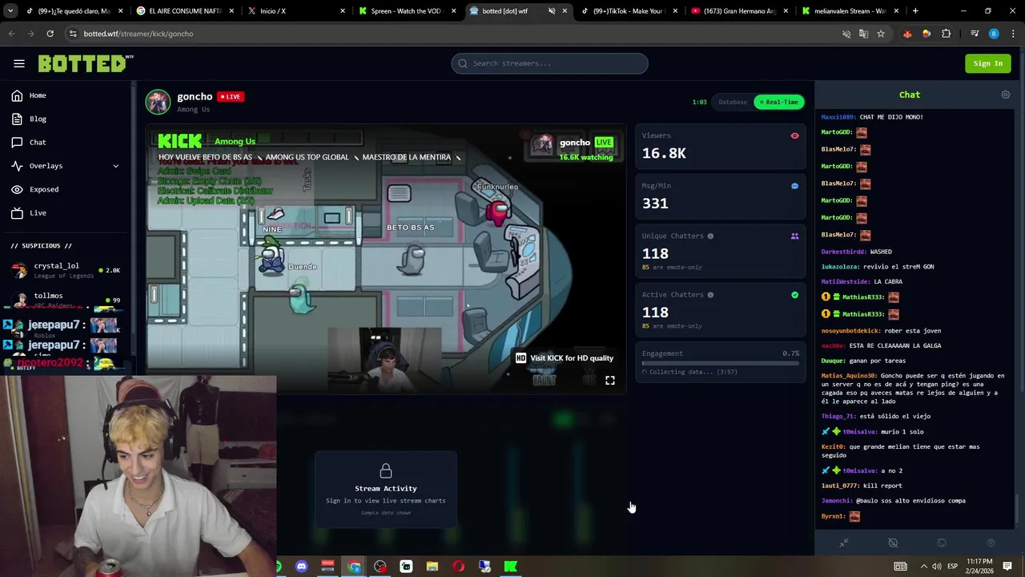Open the Chrome profile avatar
The height and width of the screenshot is (577, 1025).
[994, 34]
